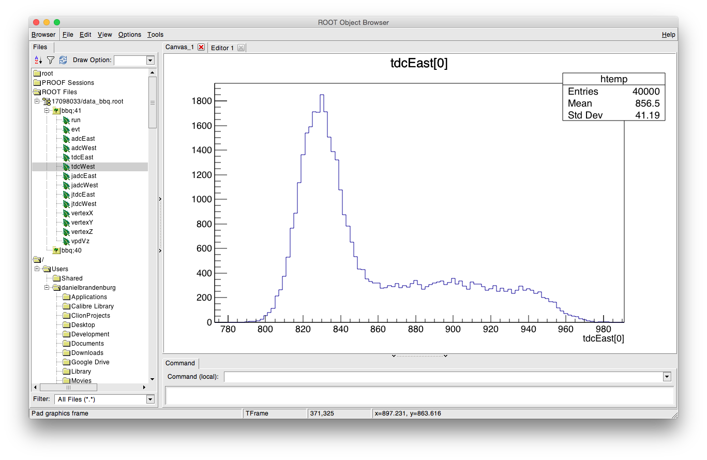Collapse the Users folder node
707x460 pixels.
click(x=37, y=269)
